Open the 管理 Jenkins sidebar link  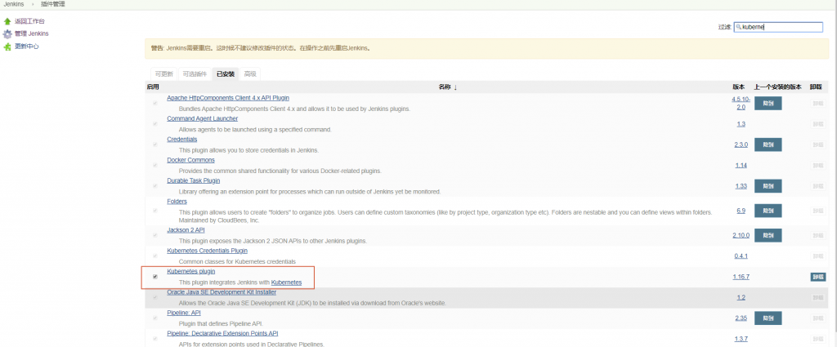tap(32, 33)
